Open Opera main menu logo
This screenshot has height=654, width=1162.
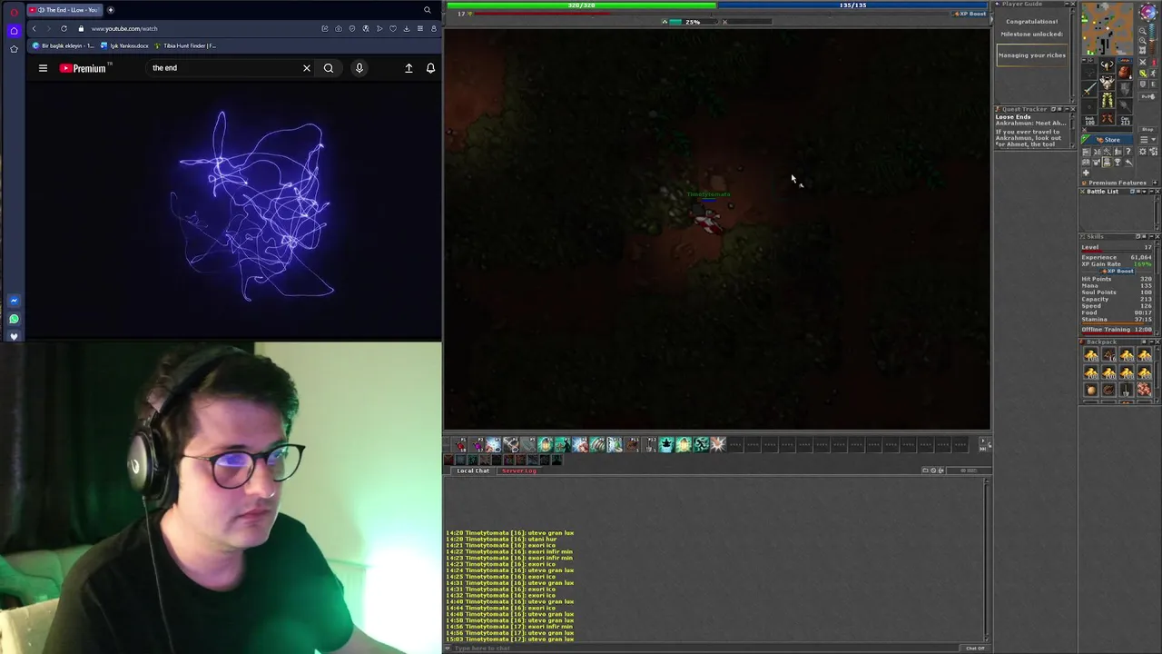(x=14, y=11)
